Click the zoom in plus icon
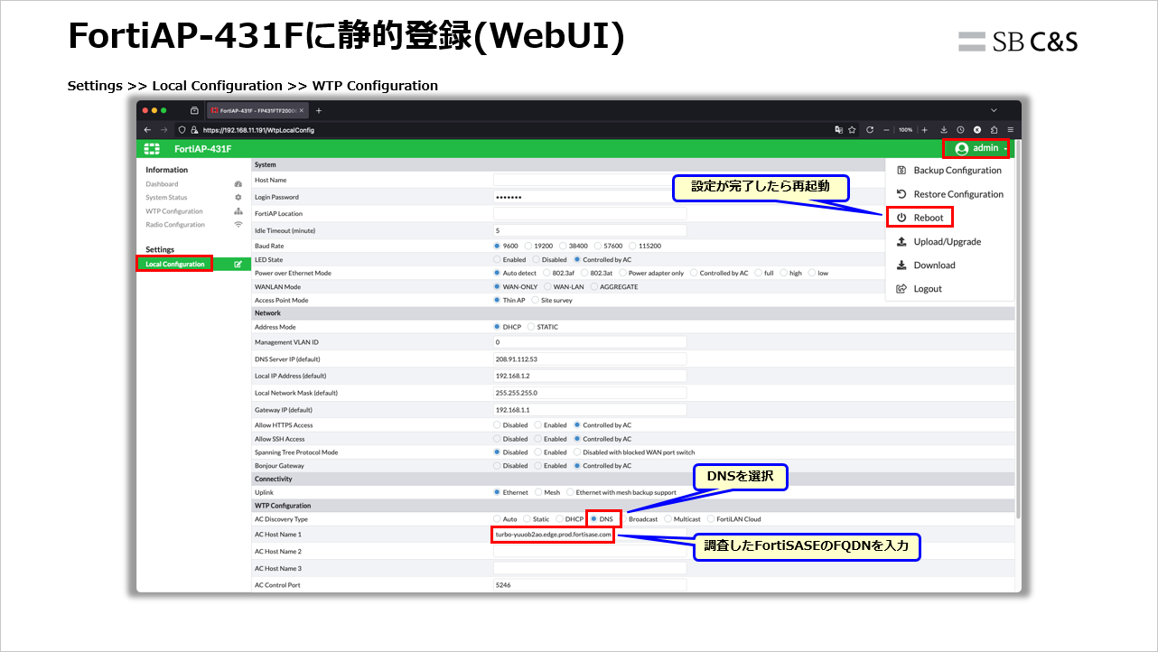Image resolution: width=1158 pixels, height=652 pixels. click(x=924, y=130)
